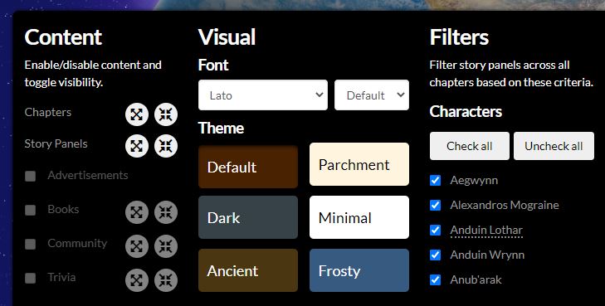605x306 pixels.
Task: Expand all Story Panels
Action: point(137,146)
